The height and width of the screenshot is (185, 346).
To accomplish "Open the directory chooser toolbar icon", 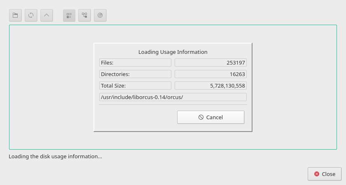I will [15, 16].
